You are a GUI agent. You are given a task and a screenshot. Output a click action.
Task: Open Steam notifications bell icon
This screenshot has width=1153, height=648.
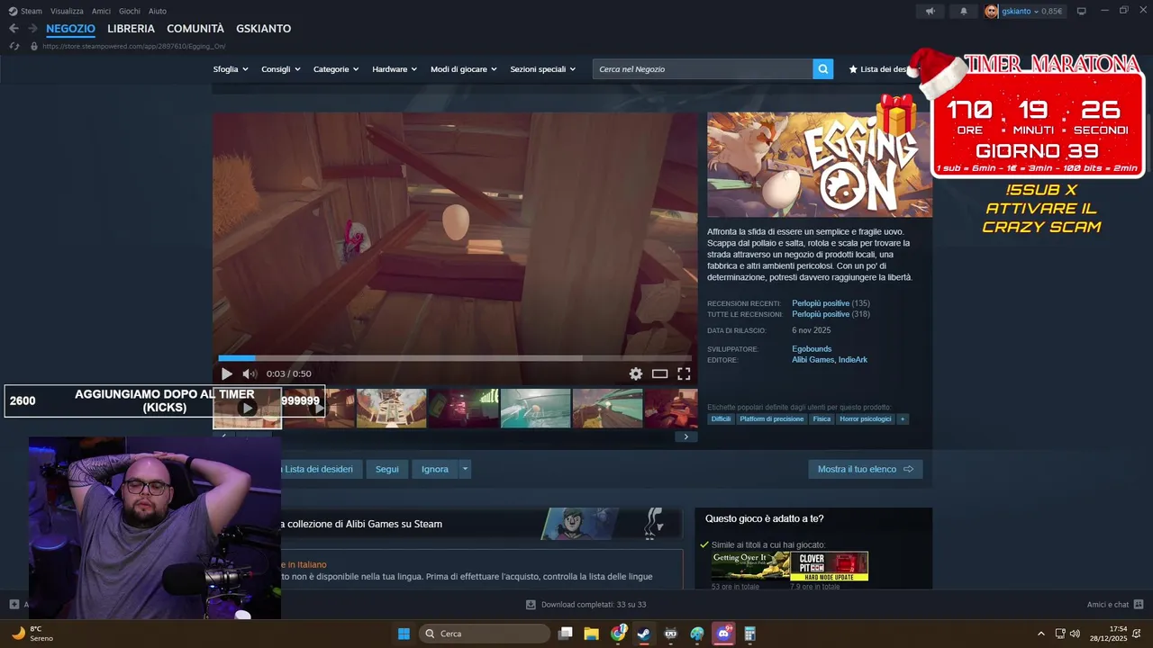pyautogui.click(x=963, y=11)
